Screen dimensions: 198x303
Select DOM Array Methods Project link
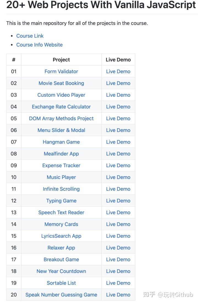pos(61,118)
